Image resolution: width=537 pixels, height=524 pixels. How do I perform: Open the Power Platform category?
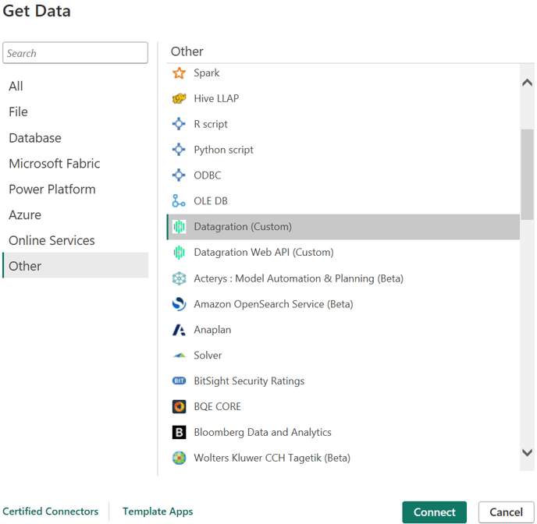click(76, 189)
